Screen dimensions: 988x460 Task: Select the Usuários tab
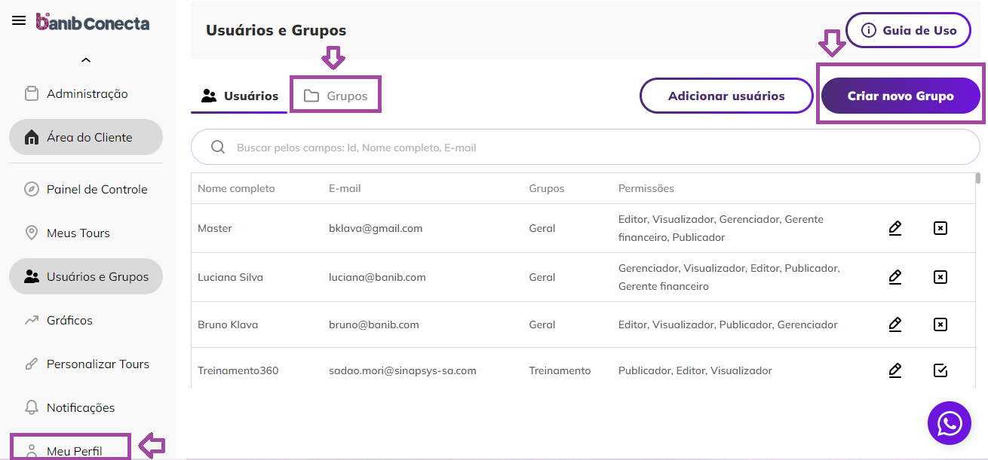click(239, 96)
